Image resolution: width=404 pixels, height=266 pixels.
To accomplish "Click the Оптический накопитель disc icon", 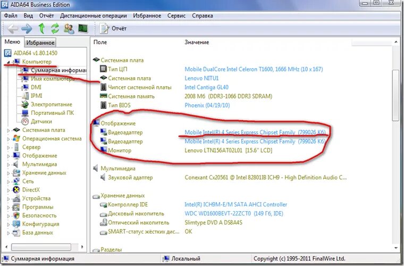I will coord(103,222).
